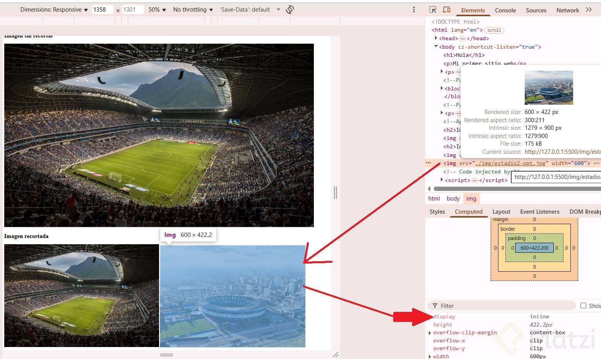
Task: Open the Event Listeners pane tab
Action: pyautogui.click(x=540, y=212)
